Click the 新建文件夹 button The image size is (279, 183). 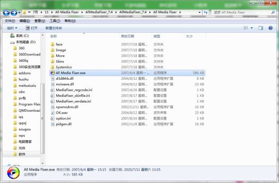pyautogui.click(x=53, y=28)
